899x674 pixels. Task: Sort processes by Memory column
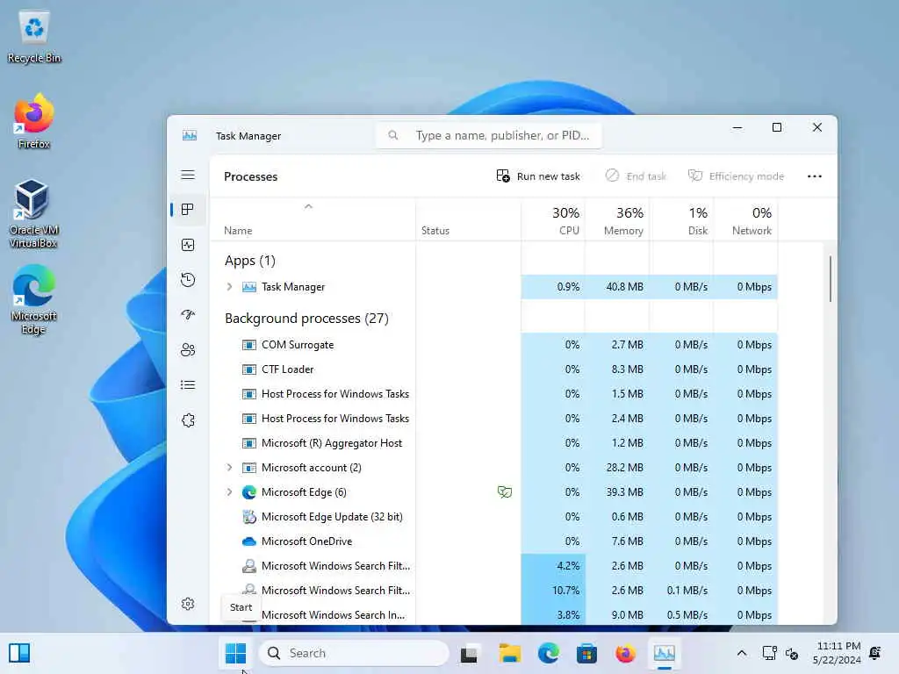617,220
